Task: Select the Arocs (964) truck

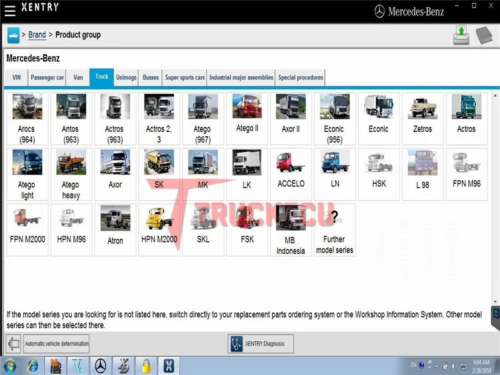Action: [x=27, y=119]
